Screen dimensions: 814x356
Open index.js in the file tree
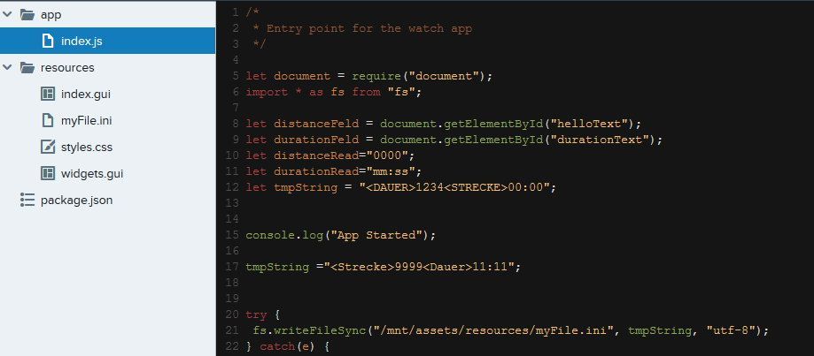click(x=107, y=41)
